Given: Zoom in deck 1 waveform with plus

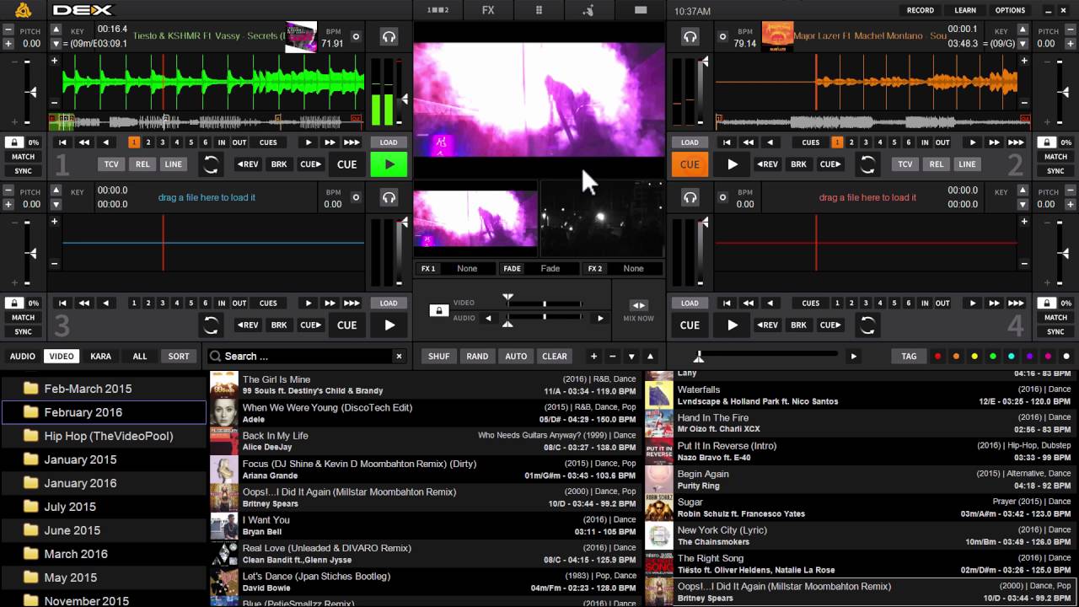Looking at the screenshot, I should coord(55,61).
